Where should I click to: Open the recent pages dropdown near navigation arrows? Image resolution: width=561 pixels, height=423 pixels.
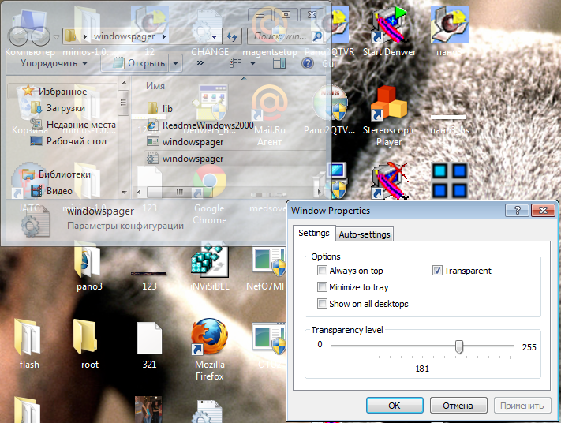point(56,36)
